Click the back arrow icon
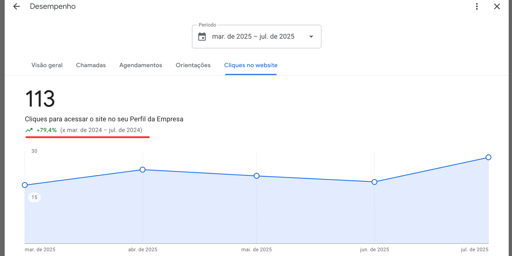 [x=16, y=6]
